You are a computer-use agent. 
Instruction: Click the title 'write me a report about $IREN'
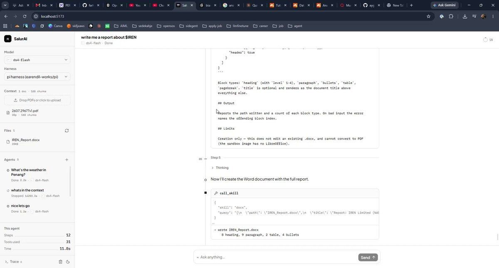[109, 37]
